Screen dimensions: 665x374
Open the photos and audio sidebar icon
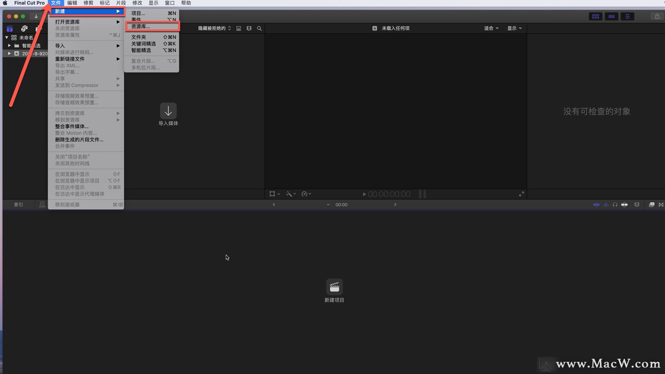(24, 28)
